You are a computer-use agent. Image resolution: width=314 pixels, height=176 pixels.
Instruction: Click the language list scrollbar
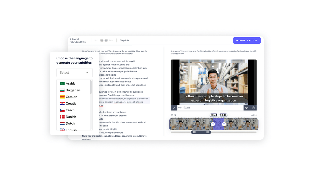click(x=91, y=87)
